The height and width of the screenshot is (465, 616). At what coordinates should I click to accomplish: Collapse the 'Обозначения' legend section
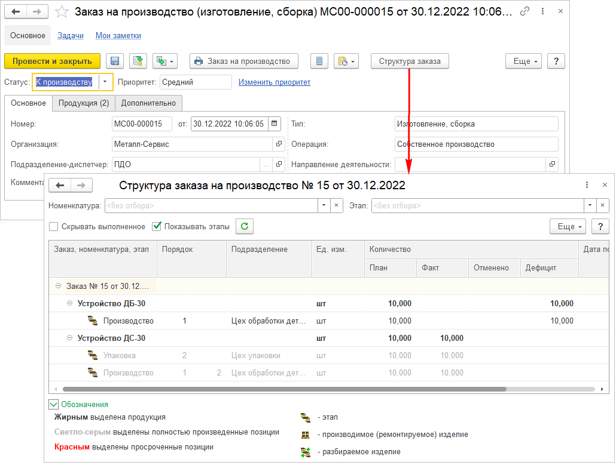click(53, 404)
